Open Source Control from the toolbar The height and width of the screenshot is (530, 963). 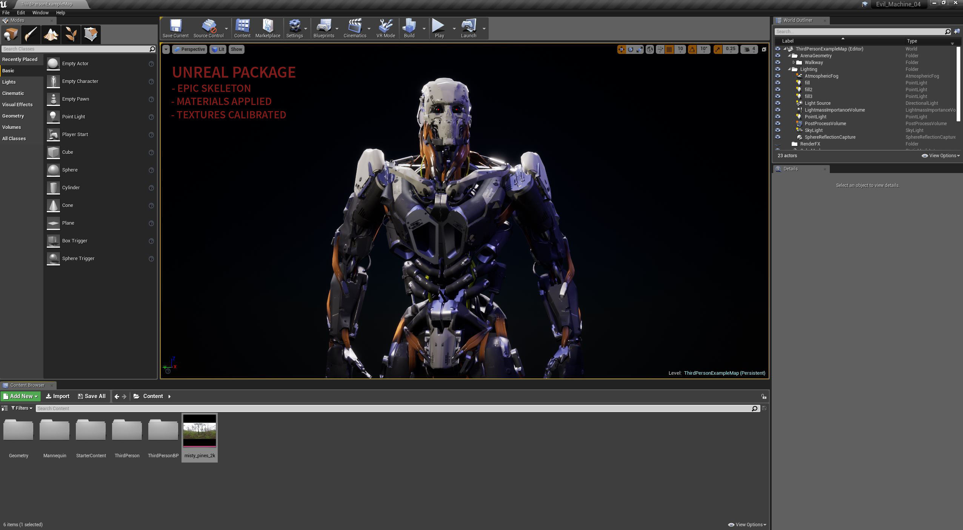(208, 29)
